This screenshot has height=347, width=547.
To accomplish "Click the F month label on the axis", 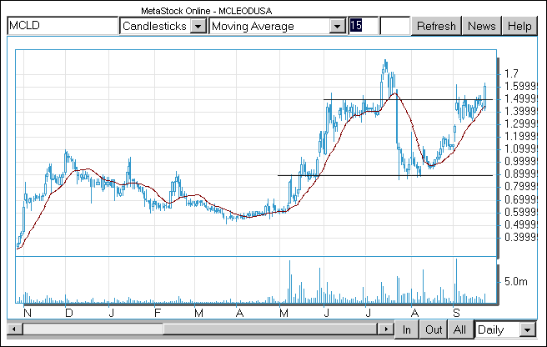I will click(158, 313).
